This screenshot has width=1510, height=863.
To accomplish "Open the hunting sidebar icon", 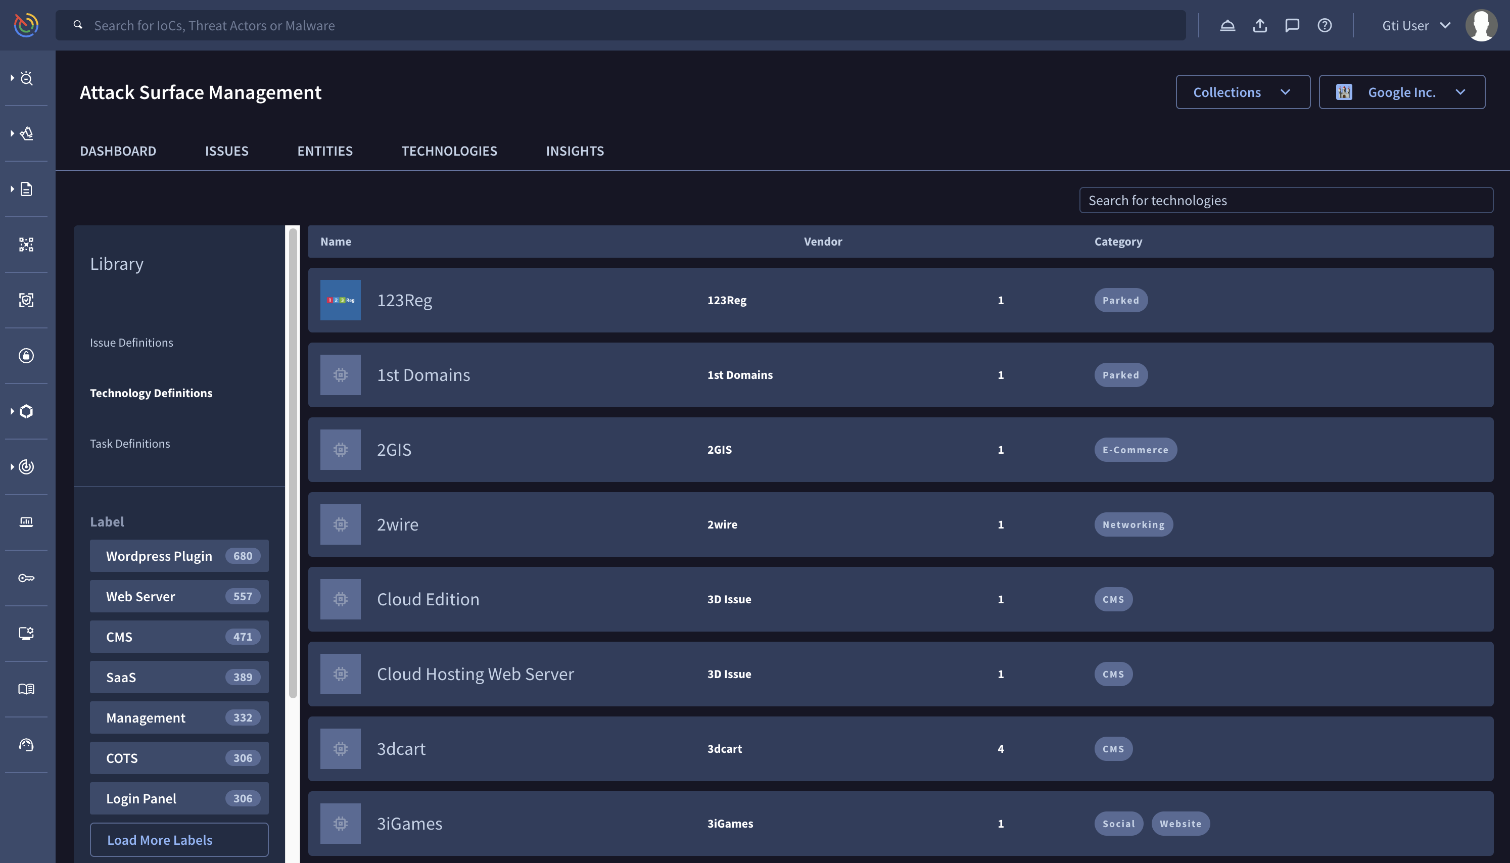I will coord(27,133).
